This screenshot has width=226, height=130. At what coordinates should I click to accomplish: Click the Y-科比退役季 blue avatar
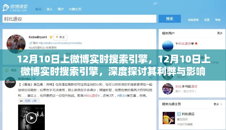tap(168, 45)
